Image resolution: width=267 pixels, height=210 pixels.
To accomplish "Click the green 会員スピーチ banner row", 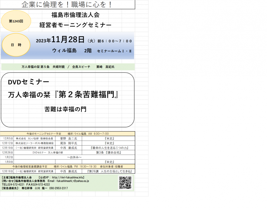I will tap(68, 67).
